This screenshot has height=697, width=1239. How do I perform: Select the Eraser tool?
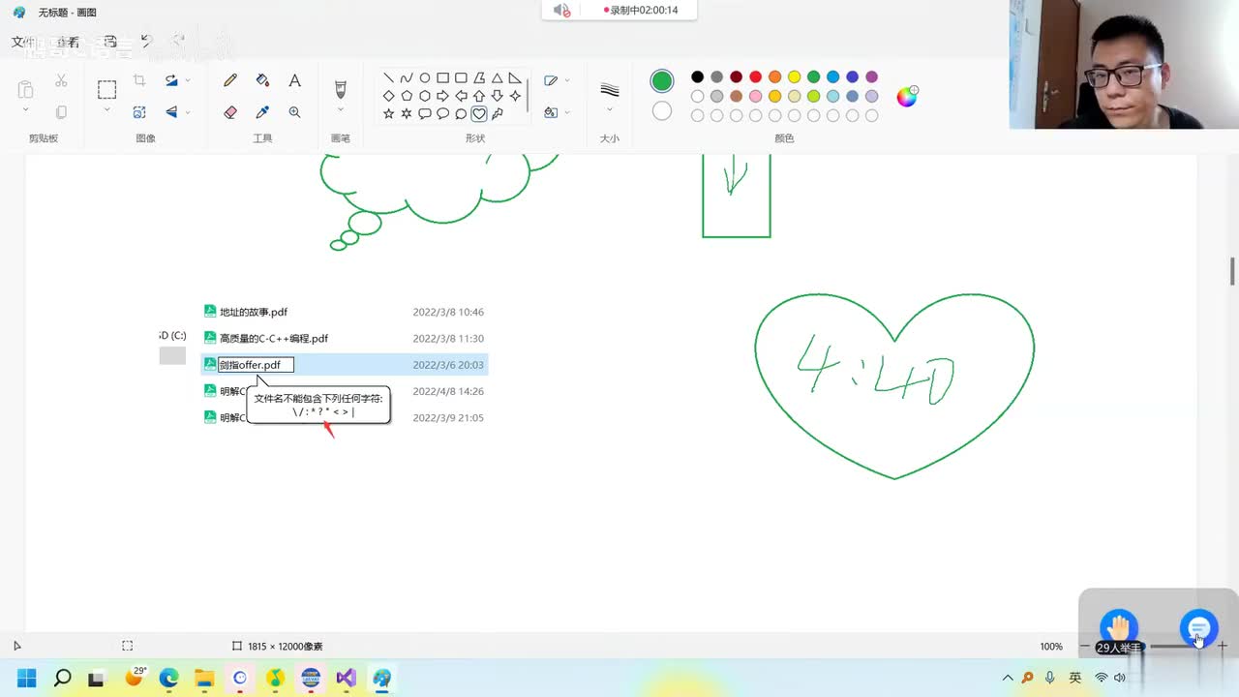click(x=230, y=112)
